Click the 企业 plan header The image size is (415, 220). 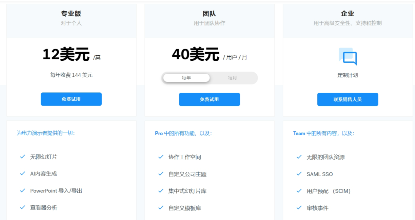(348, 14)
